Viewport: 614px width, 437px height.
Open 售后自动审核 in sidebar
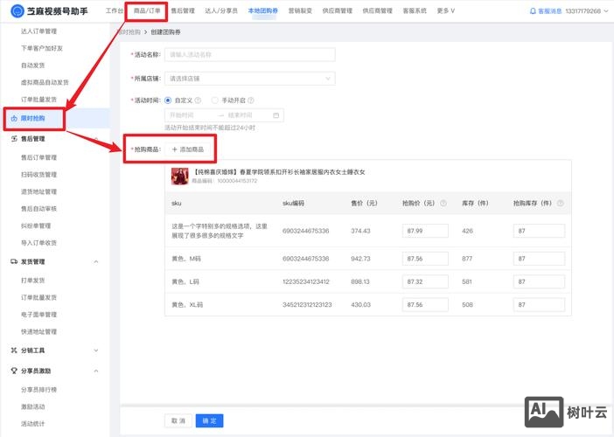pyautogui.click(x=38, y=209)
